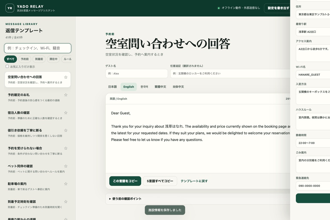Image resolution: width=330 pixels, height=220 pixels.
Task: Switch to 繁體中文 language tab
Action: tap(160, 87)
